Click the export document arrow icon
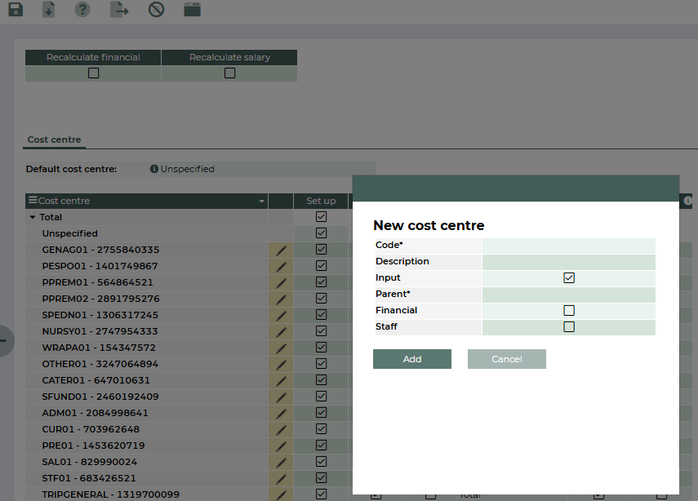This screenshot has height=501, width=698. click(x=119, y=10)
